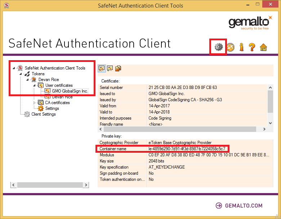Select GMO GlobalSign Inc. certificate
Screen dimensions: 281x219
click(70, 91)
